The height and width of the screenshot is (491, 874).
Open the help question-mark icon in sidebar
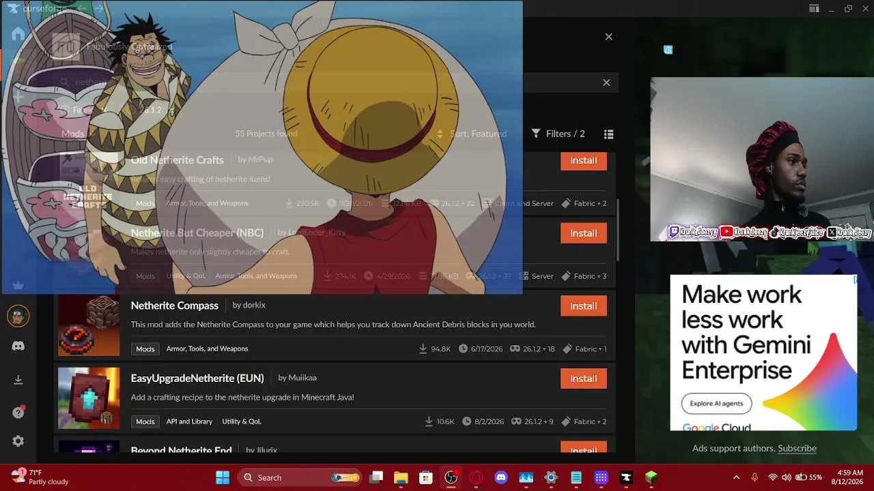click(x=18, y=413)
